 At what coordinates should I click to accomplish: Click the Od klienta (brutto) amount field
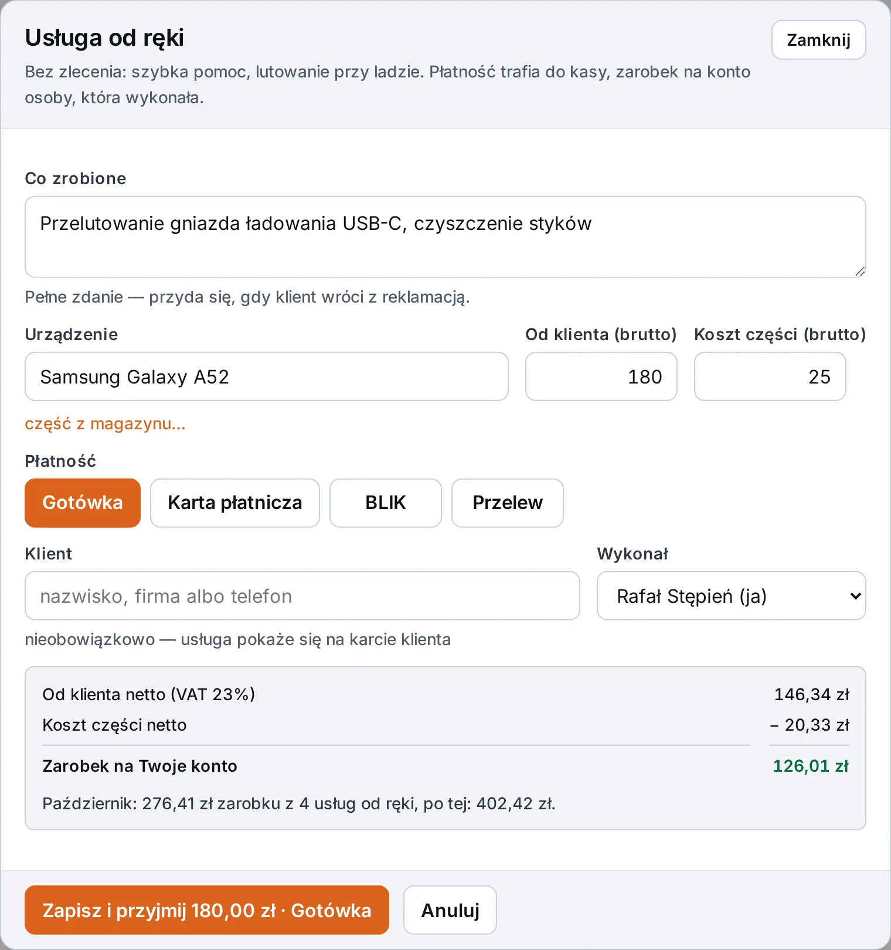tap(601, 376)
